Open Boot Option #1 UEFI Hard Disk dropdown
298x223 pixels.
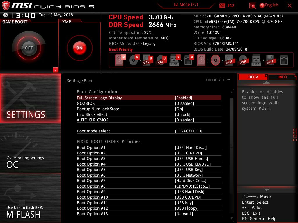(x=149, y=148)
